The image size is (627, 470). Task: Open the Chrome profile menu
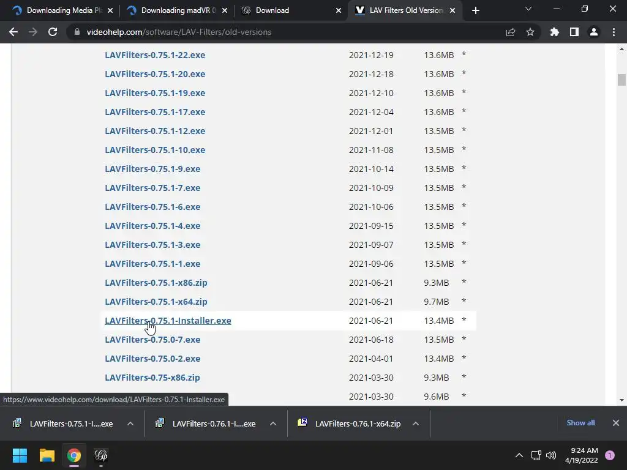(x=594, y=32)
